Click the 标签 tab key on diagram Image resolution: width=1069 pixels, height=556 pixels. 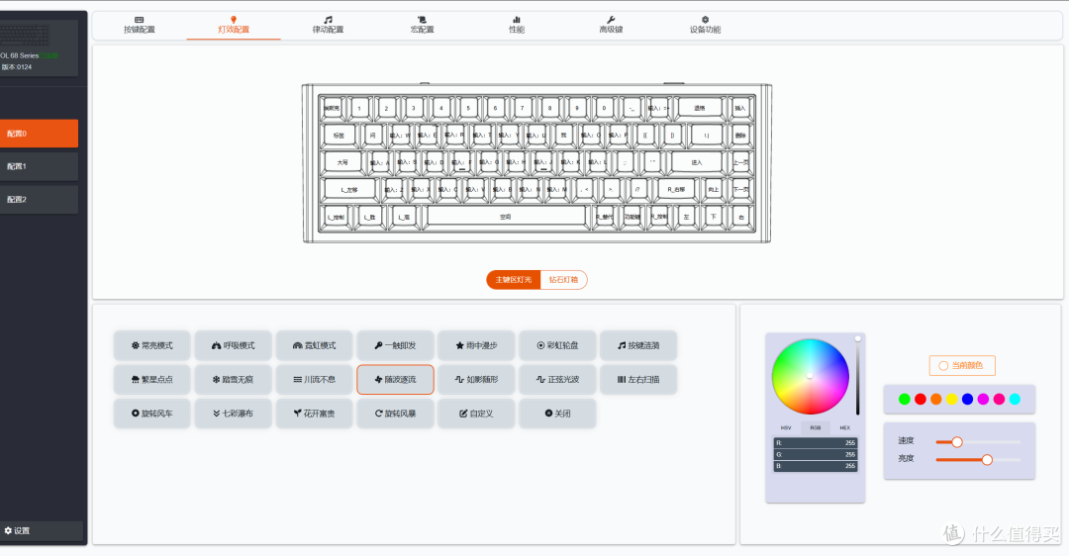coord(339,135)
